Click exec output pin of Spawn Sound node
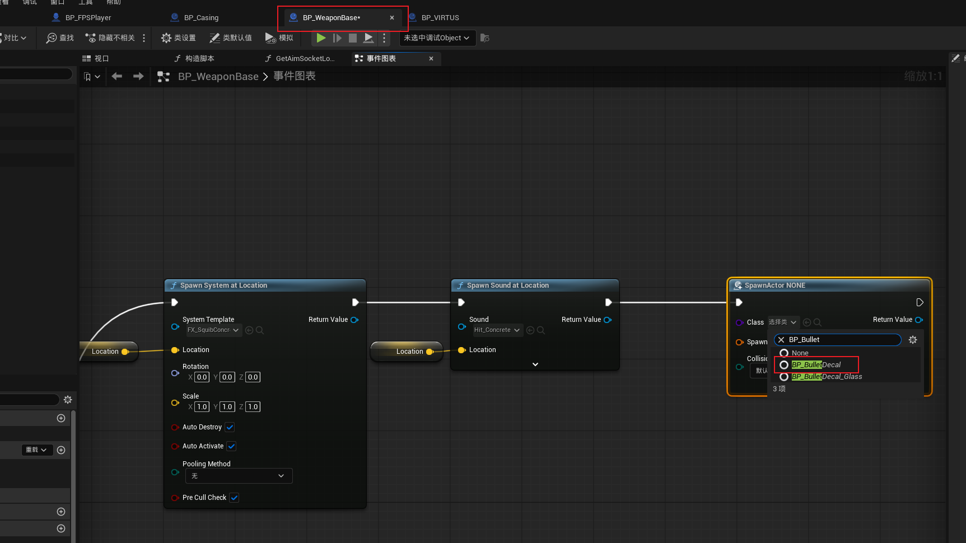966x543 pixels. pyautogui.click(x=609, y=302)
